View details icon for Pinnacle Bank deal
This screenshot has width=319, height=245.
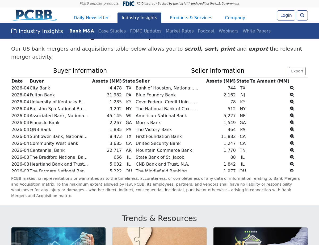292,123
